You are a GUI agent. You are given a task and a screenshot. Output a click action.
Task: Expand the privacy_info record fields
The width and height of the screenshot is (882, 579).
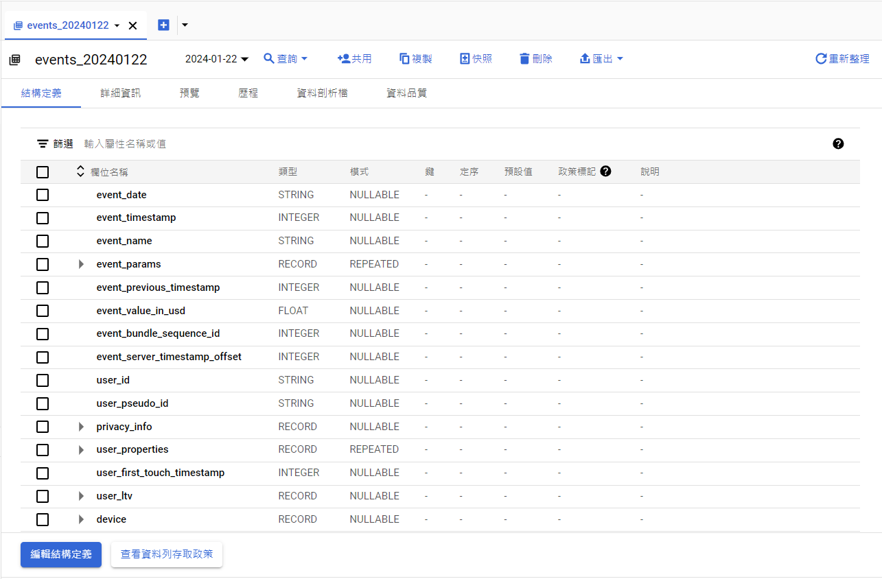pyautogui.click(x=81, y=427)
